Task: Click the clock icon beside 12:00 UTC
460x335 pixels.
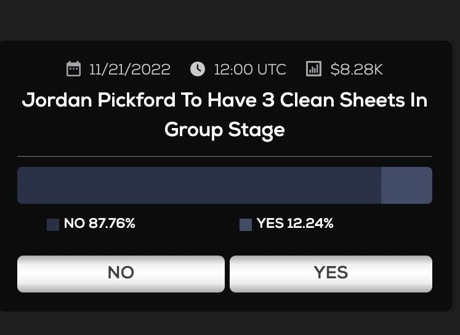Action: click(198, 69)
